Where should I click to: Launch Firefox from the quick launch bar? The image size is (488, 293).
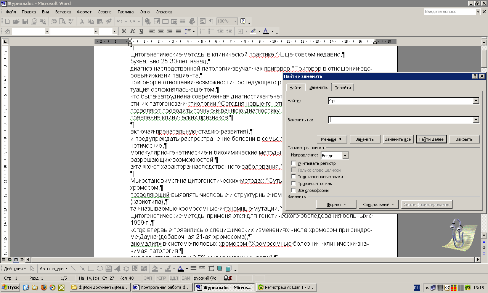coord(43,287)
